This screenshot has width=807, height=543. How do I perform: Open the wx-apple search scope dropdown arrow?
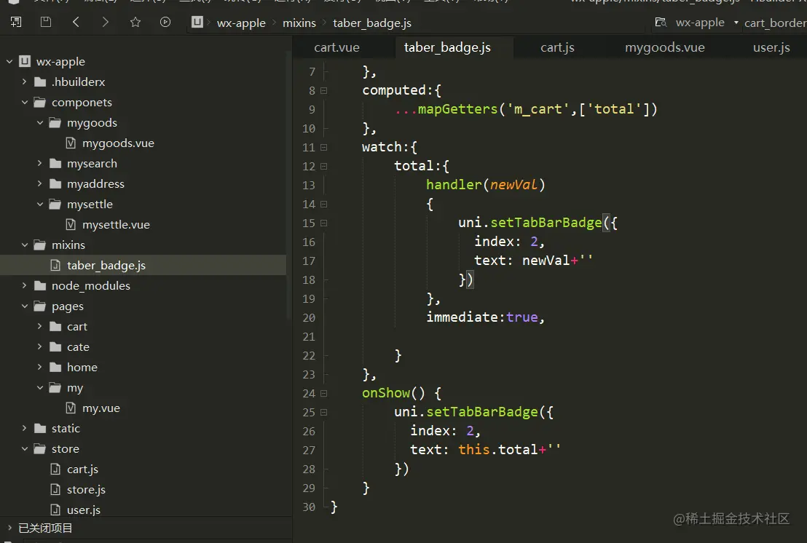(x=736, y=23)
